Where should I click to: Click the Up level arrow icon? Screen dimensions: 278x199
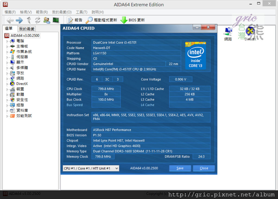(x=29, y=20)
